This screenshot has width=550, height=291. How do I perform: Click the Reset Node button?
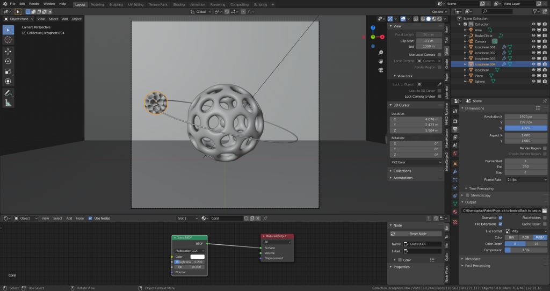(416, 234)
